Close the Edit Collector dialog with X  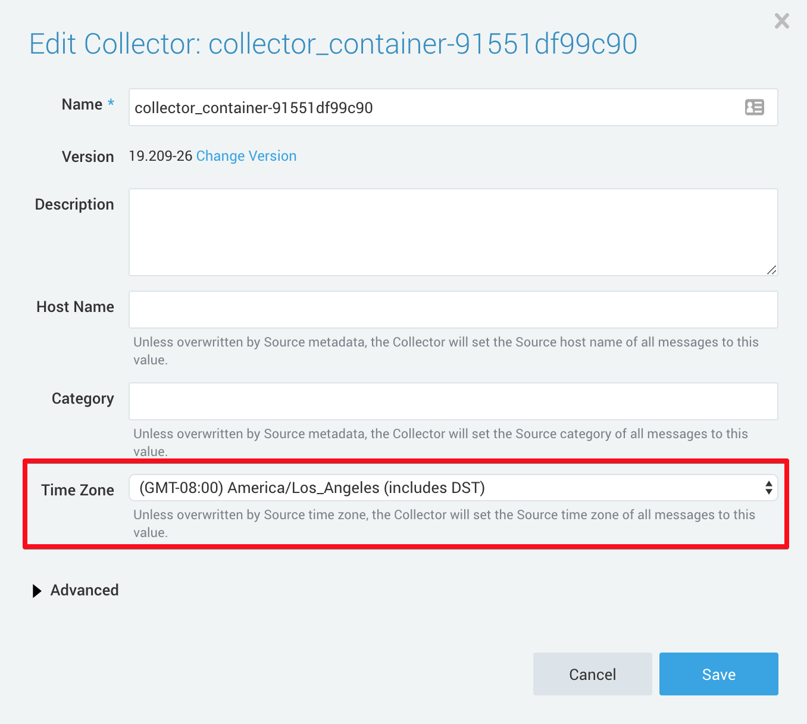click(x=781, y=21)
